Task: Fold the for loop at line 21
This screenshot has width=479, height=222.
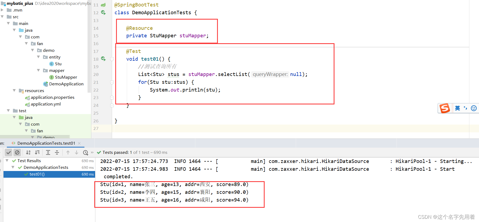Action: pos(112,82)
